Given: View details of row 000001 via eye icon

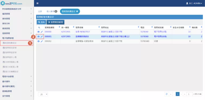Looking at the screenshot, I should pos(38,37).
